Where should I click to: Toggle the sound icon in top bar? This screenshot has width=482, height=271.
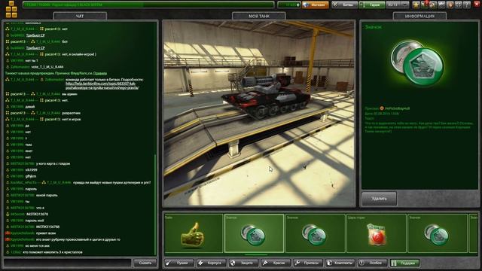450,5
